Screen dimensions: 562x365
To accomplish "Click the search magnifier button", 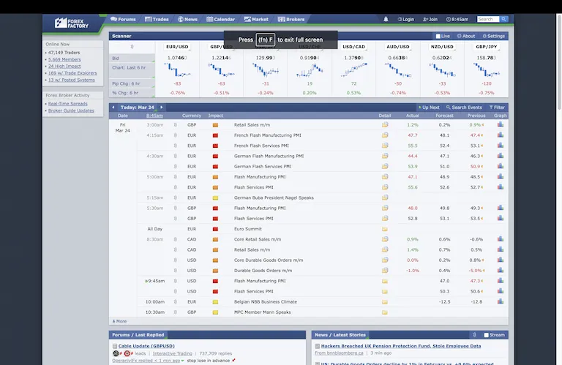I will (504, 19).
